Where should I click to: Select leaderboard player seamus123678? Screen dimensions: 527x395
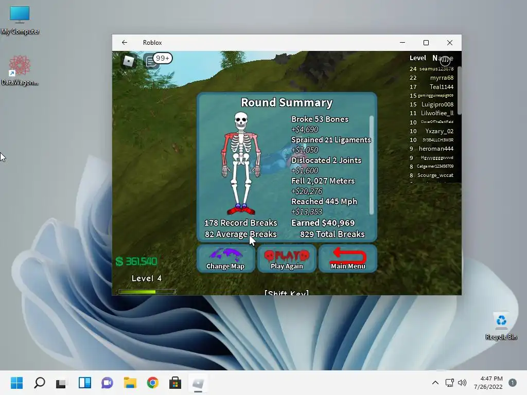tap(436, 69)
